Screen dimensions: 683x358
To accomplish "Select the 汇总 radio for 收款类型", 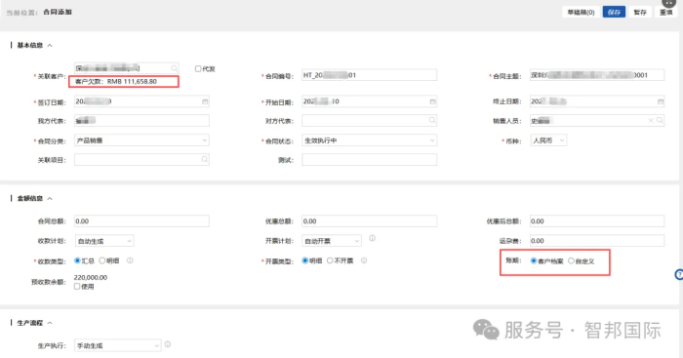I will point(77,260).
